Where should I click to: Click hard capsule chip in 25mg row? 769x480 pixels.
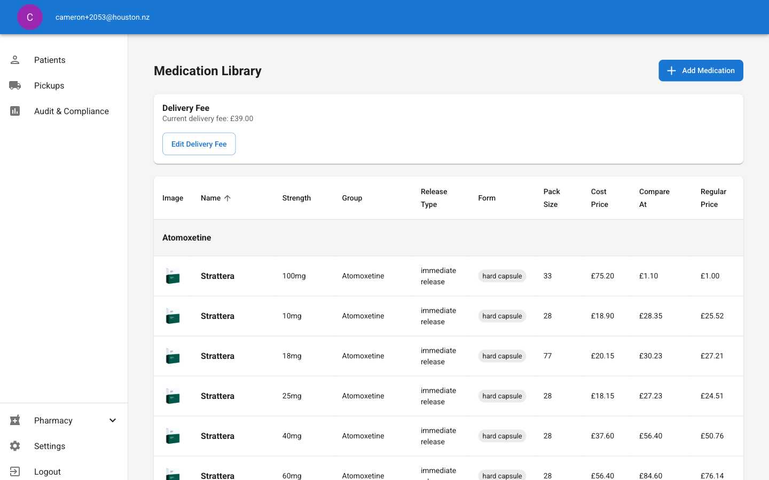point(502,396)
